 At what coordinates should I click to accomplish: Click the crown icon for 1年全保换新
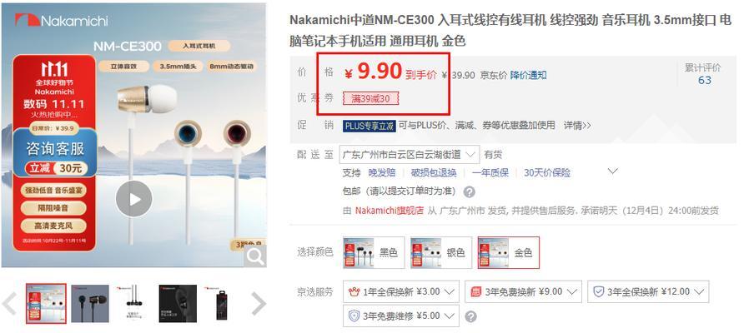pos(354,291)
